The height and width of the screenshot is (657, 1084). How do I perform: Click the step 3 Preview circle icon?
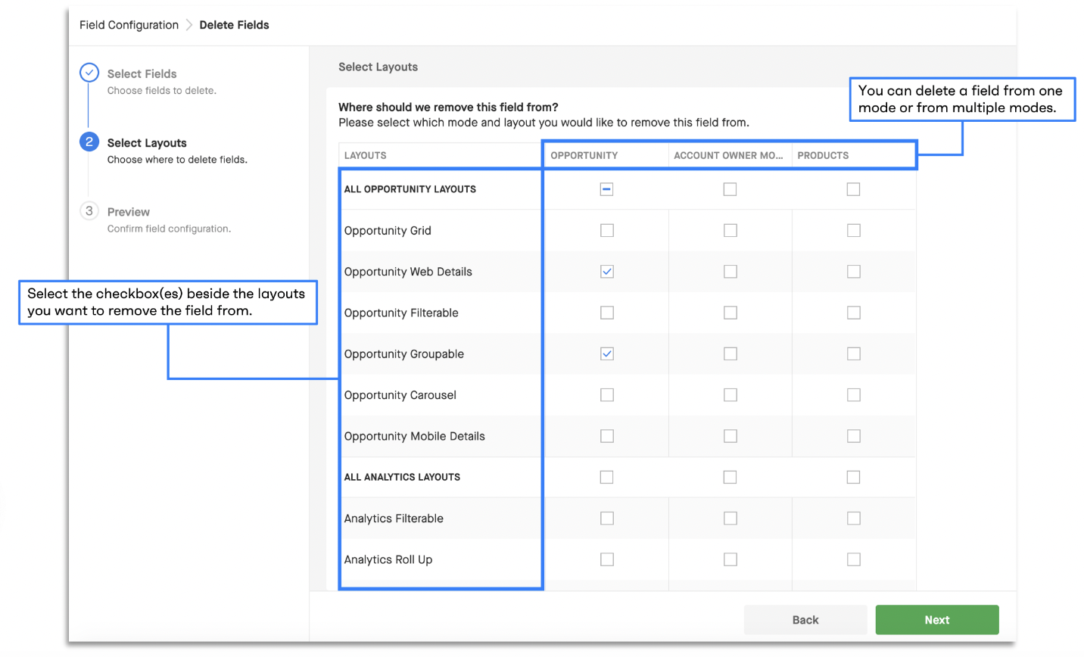(x=89, y=210)
